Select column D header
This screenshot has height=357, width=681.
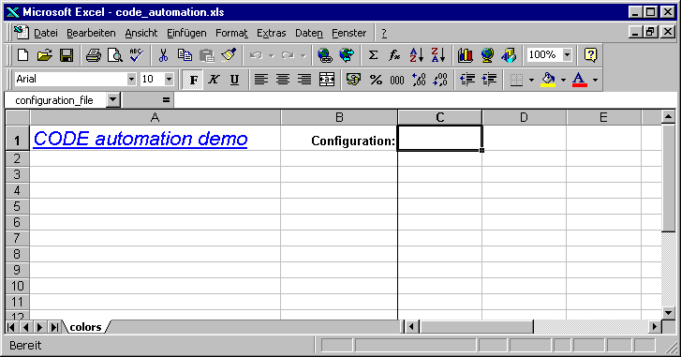pos(524,117)
